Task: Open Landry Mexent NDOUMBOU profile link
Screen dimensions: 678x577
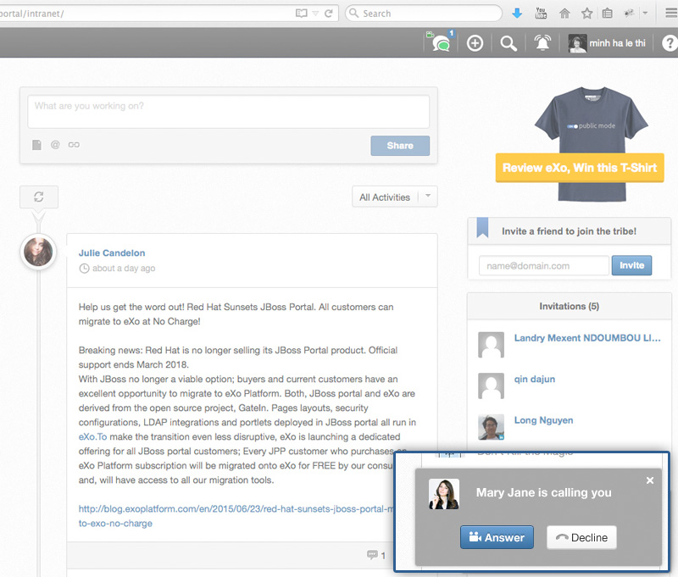Action: (x=587, y=338)
